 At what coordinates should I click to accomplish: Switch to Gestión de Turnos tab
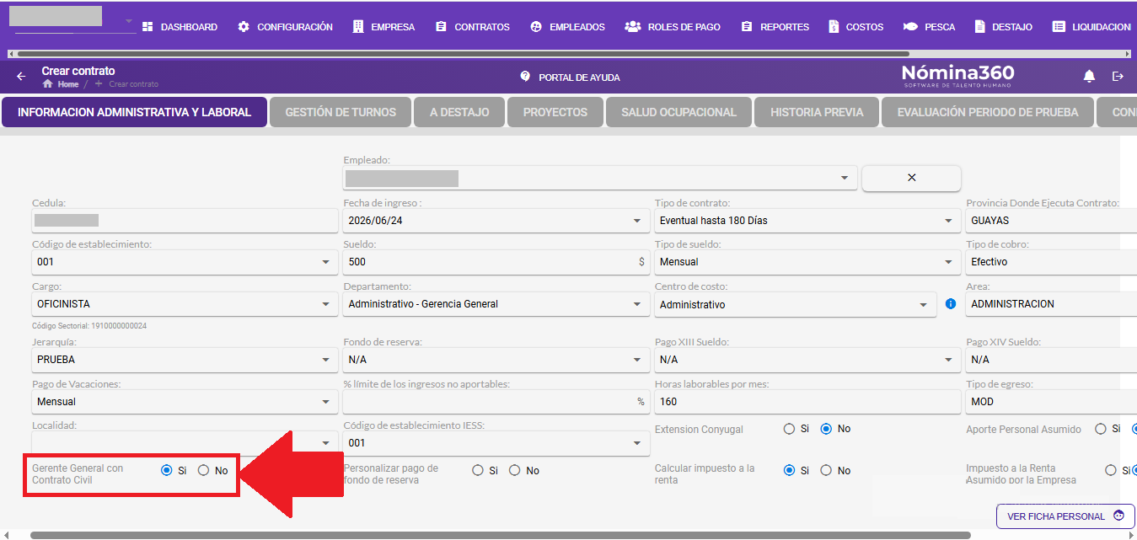pyautogui.click(x=341, y=112)
